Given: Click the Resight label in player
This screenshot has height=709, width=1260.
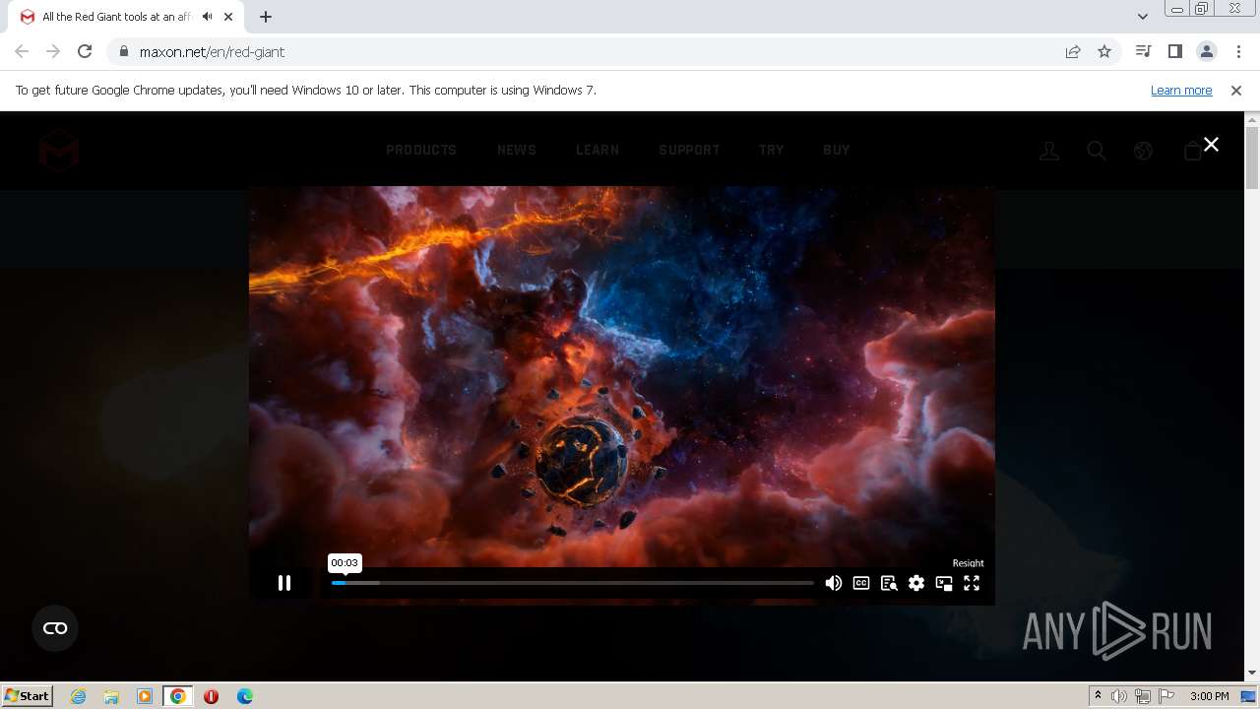Looking at the screenshot, I should (x=968, y=563).
